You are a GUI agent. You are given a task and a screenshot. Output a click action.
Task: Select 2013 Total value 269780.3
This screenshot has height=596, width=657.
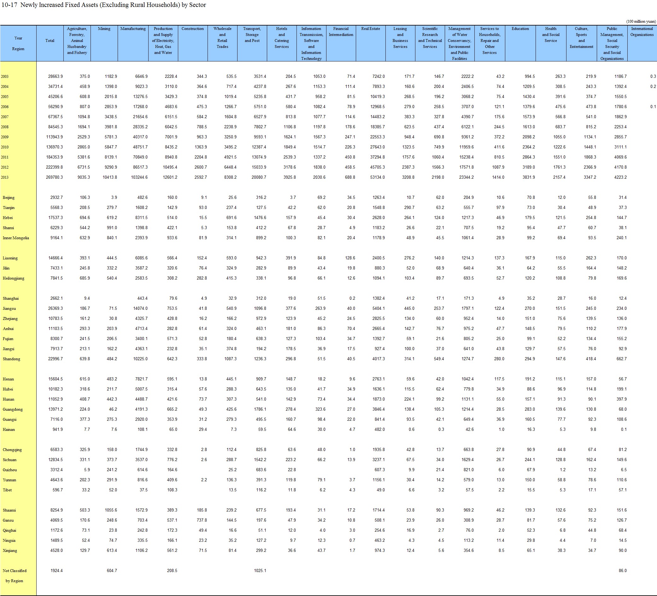[54, 177]
